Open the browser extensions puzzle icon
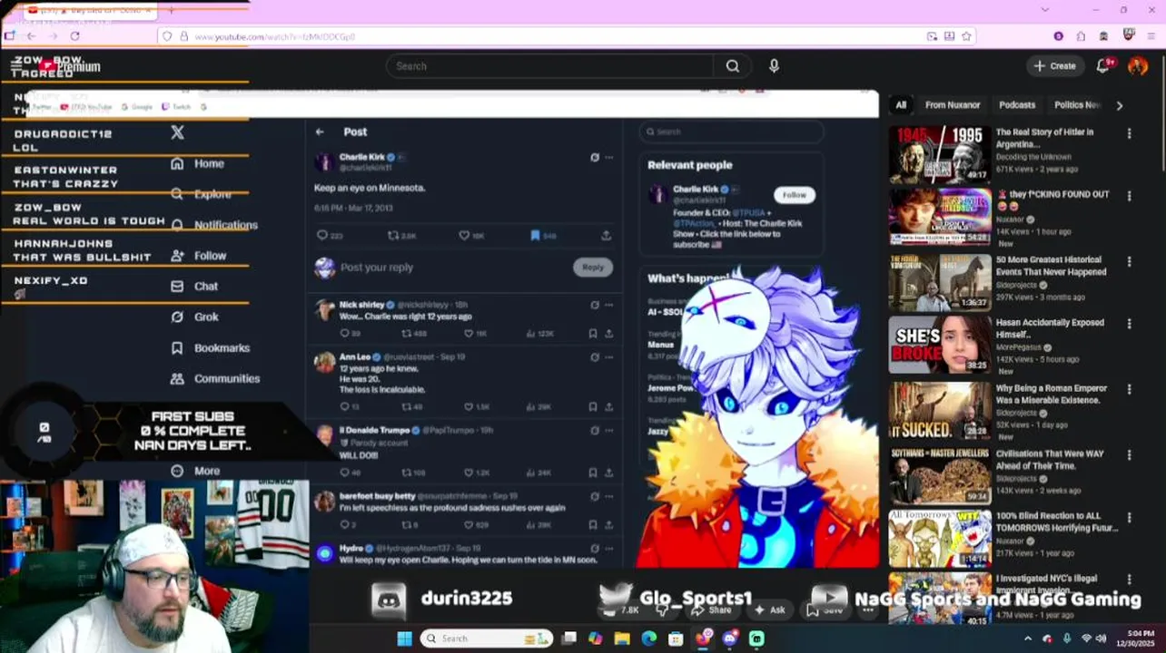This screenshot has width=1166, height=653. coord(1081,36)
